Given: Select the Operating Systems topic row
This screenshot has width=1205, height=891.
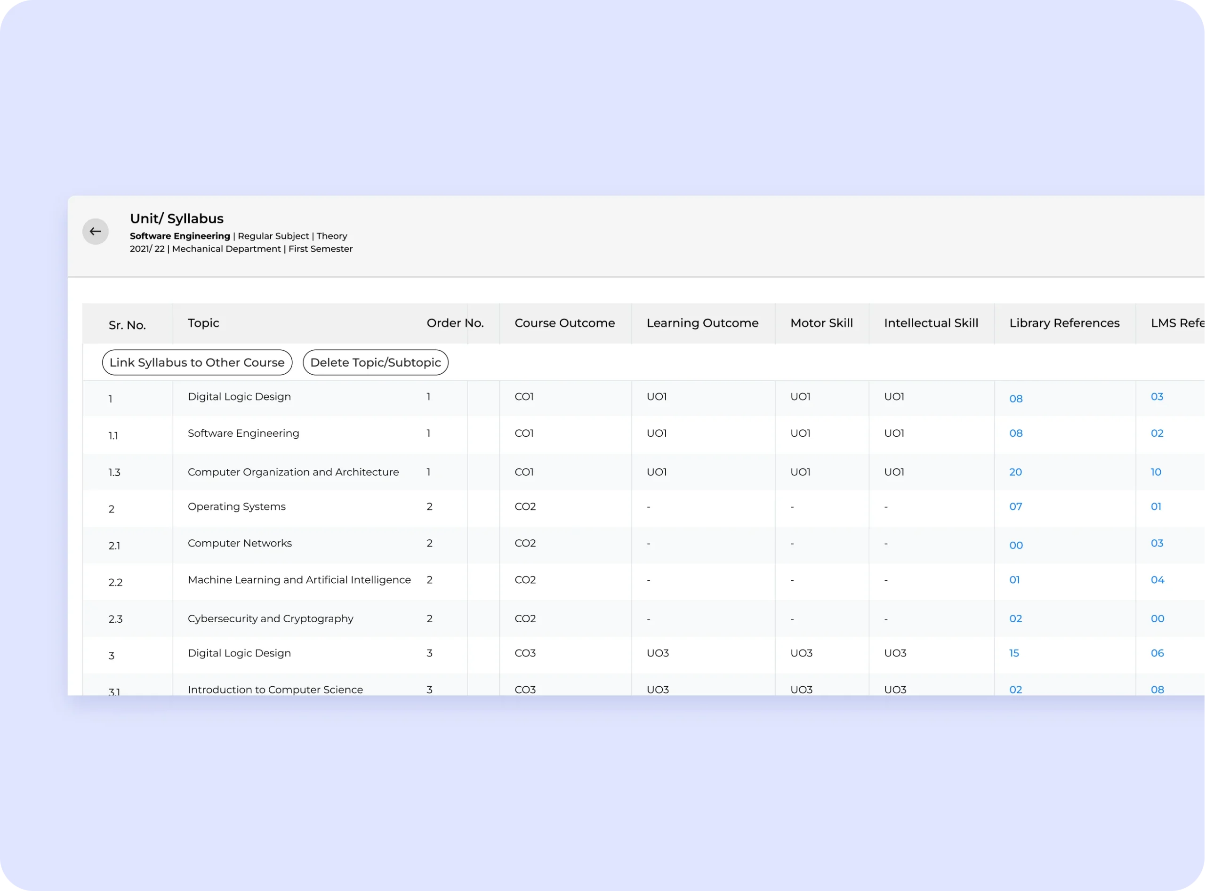Looking at the screenshot, I should [236, 506].
